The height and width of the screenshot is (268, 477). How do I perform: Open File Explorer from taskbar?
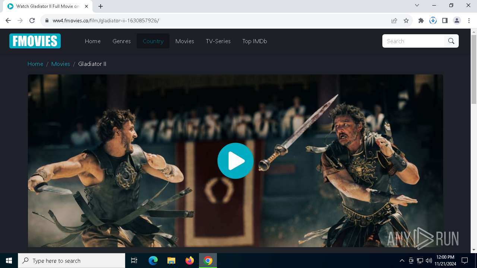click(171, 261)
